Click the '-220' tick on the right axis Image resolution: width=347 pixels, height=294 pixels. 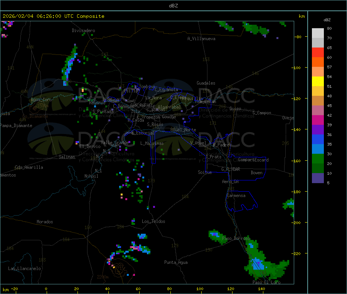pyautogui.click(x=296, y=254)
